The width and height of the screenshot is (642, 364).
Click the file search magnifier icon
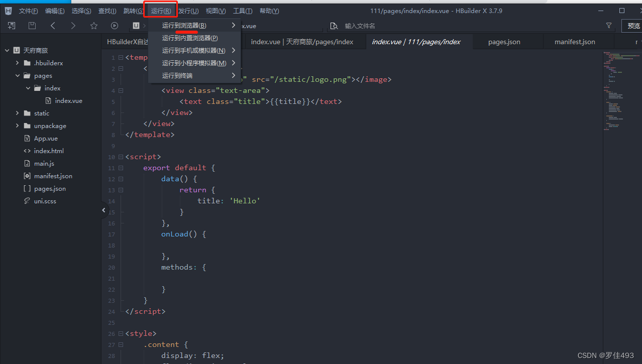coord(334,26)
